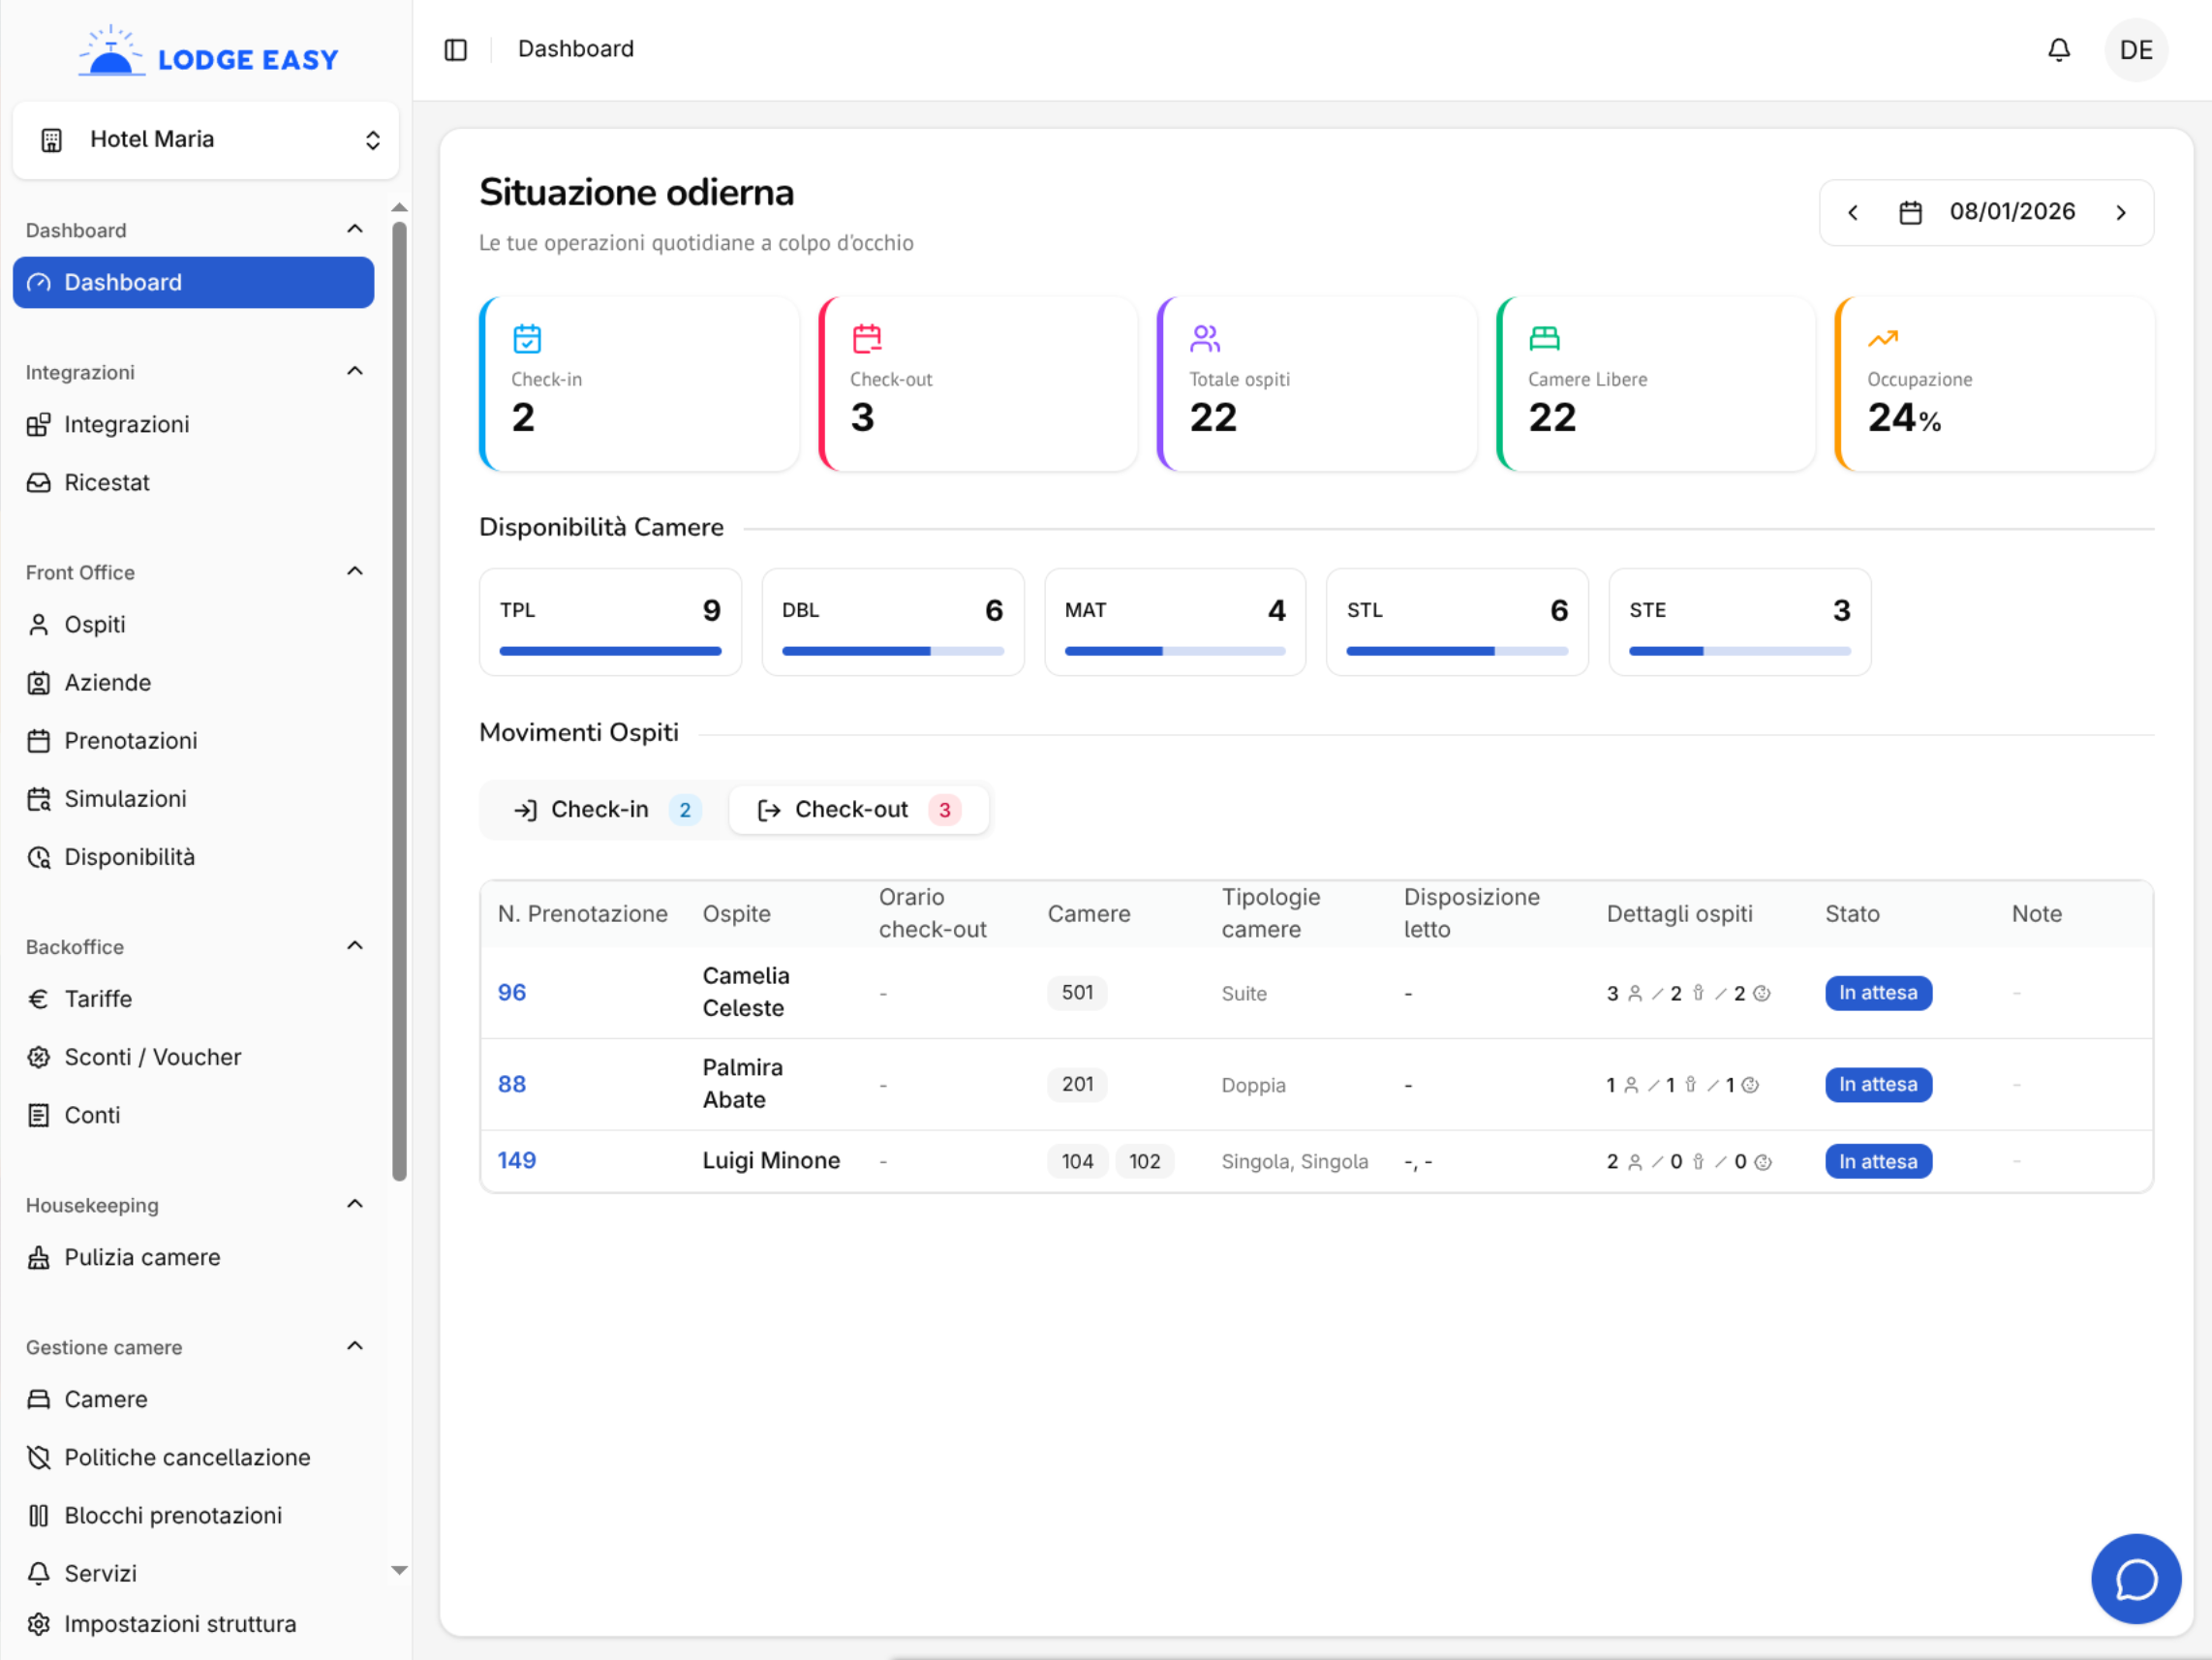Open the Tariffe section with euro icon
The height and width of the screenshot is (1660, 2212).
click(x=39, y=998)
